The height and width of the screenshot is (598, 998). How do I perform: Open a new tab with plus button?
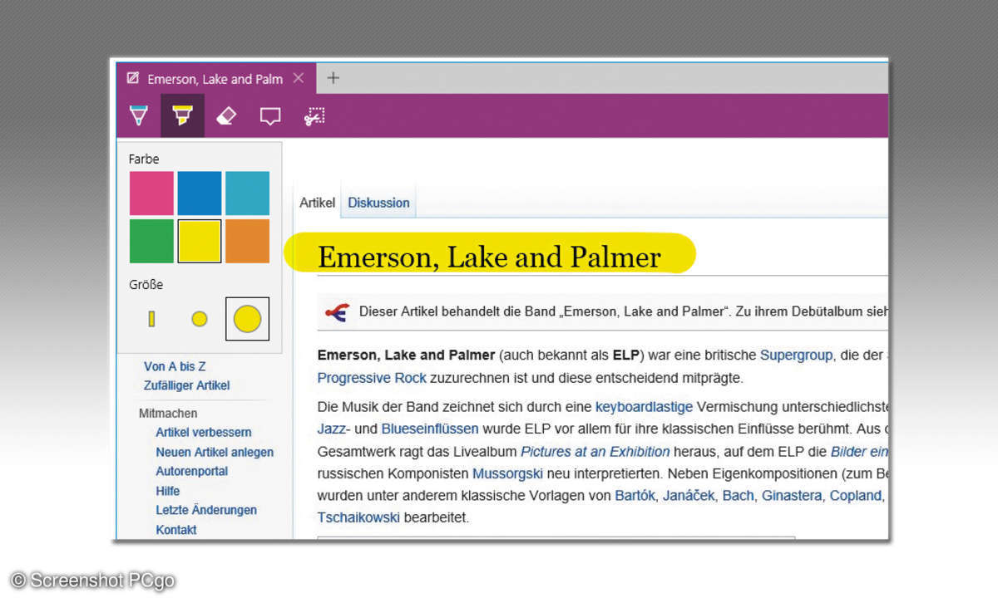(x=333, y=78)
